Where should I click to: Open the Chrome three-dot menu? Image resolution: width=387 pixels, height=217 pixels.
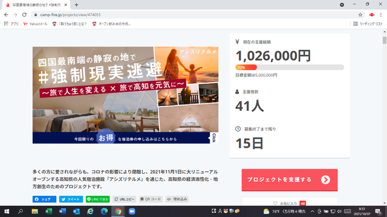pos(381,14)
